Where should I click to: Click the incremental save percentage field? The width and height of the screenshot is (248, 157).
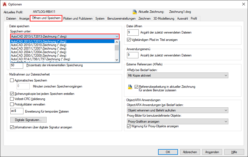point(17,65)
